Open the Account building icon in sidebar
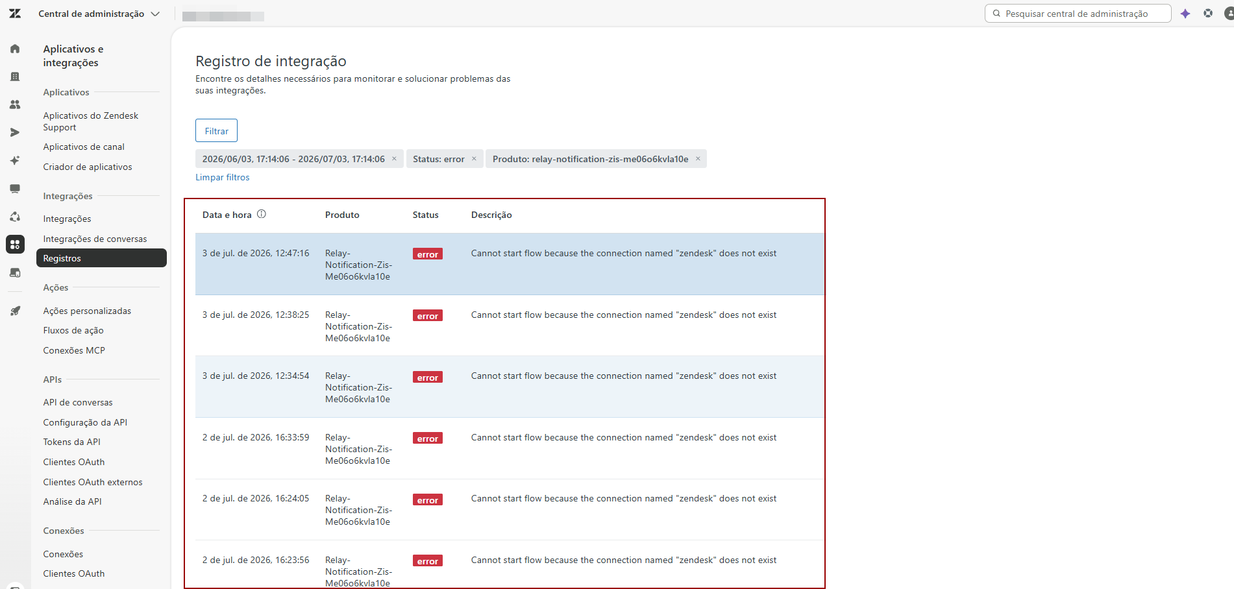The image size is (1234, 589). (15, 77)
